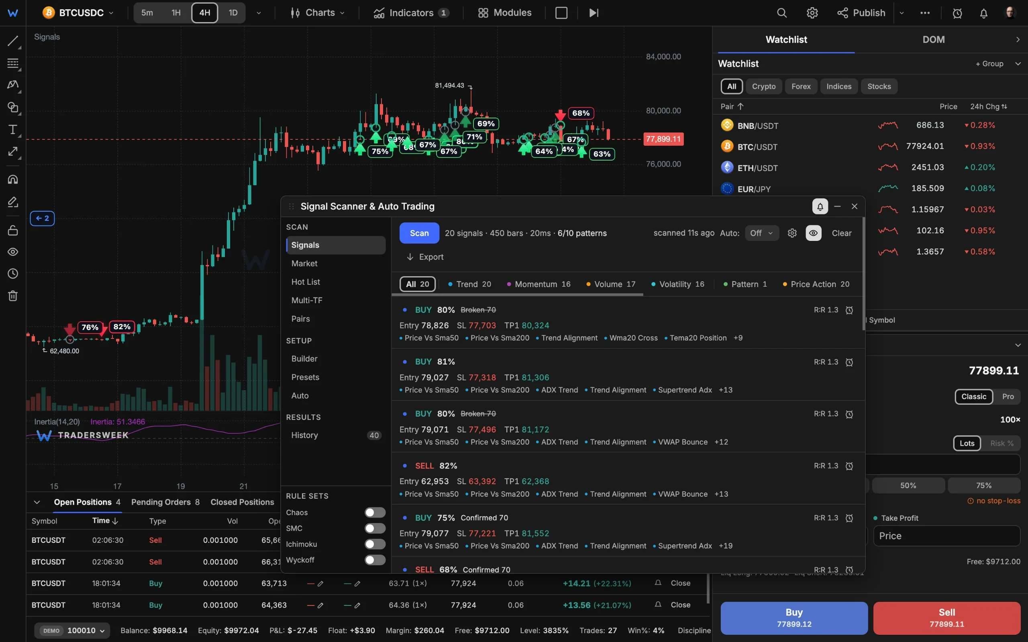Toggle scanner signals visibility eye button
The image size is (1028, 642).
point(813,233)
